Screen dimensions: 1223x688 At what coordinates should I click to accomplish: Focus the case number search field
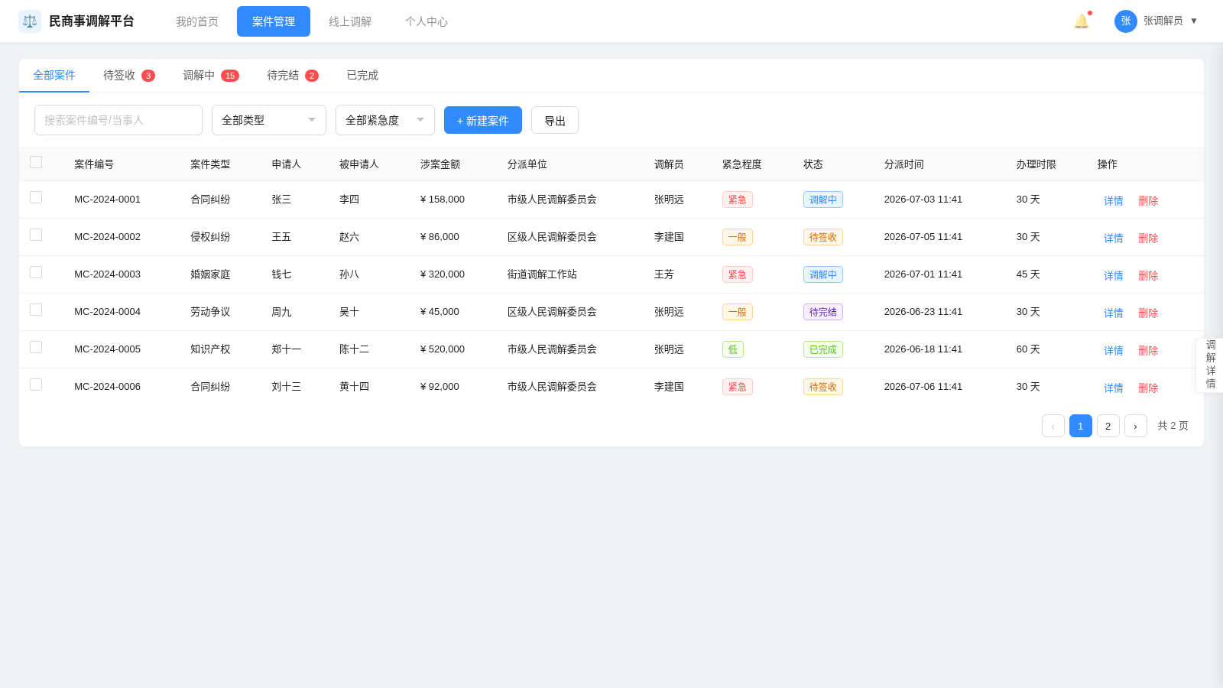tap(118, 120)
